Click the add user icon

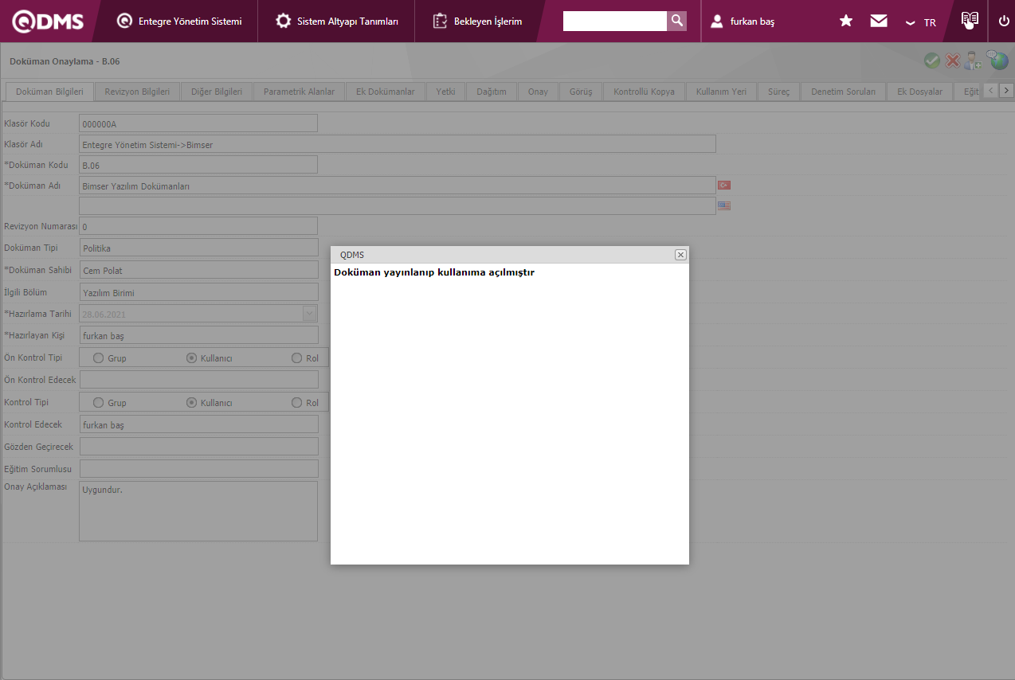click(973, 61)
